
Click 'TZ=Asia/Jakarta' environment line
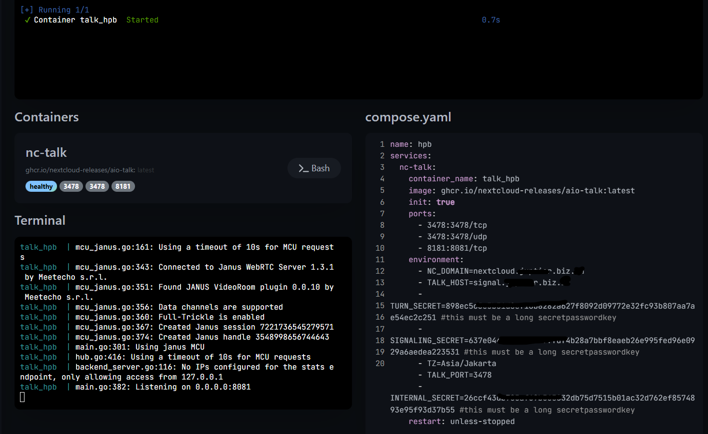pos(457,364)
